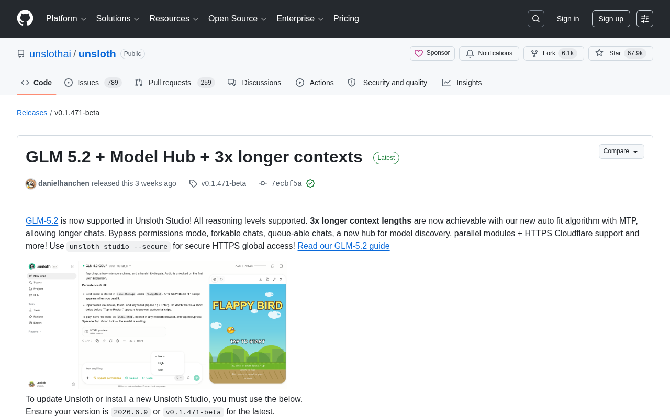Switch to the Issues tab
Viewport: 670px width, 418px height.
click(x=93, y=83)
